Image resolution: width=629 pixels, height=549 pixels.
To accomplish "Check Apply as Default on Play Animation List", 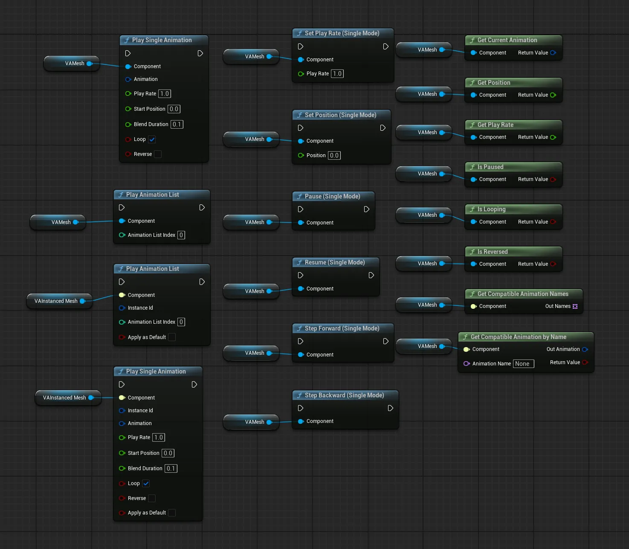I will point(172,337).
